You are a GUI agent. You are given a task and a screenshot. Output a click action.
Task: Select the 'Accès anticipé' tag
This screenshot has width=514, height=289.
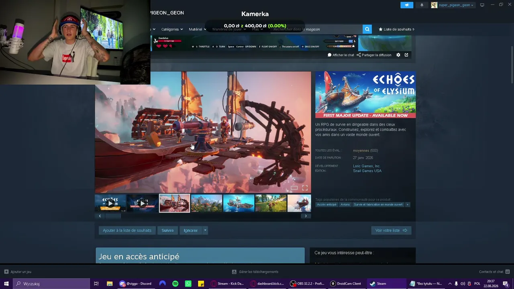click(x=327, y=205)
